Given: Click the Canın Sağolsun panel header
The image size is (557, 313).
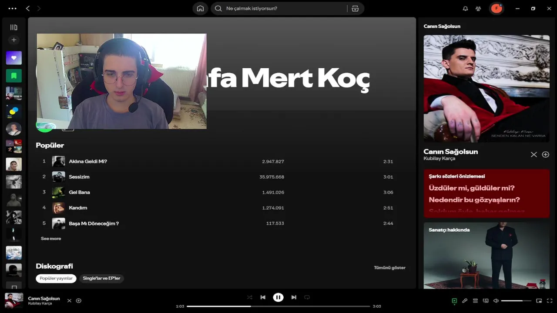Looking at the screenshot, I should tap(442, 26).
